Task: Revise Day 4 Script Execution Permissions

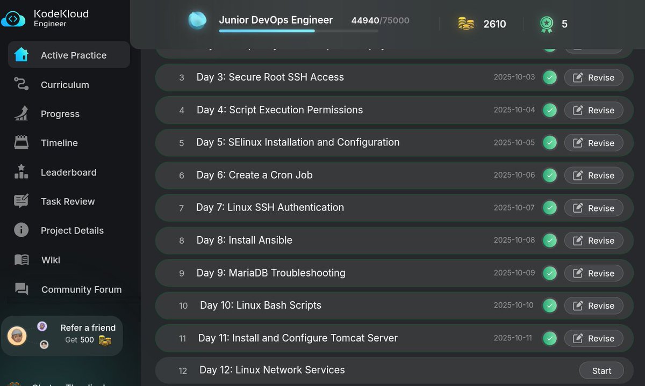Action: pyautogui.click(x=593, y=110)
